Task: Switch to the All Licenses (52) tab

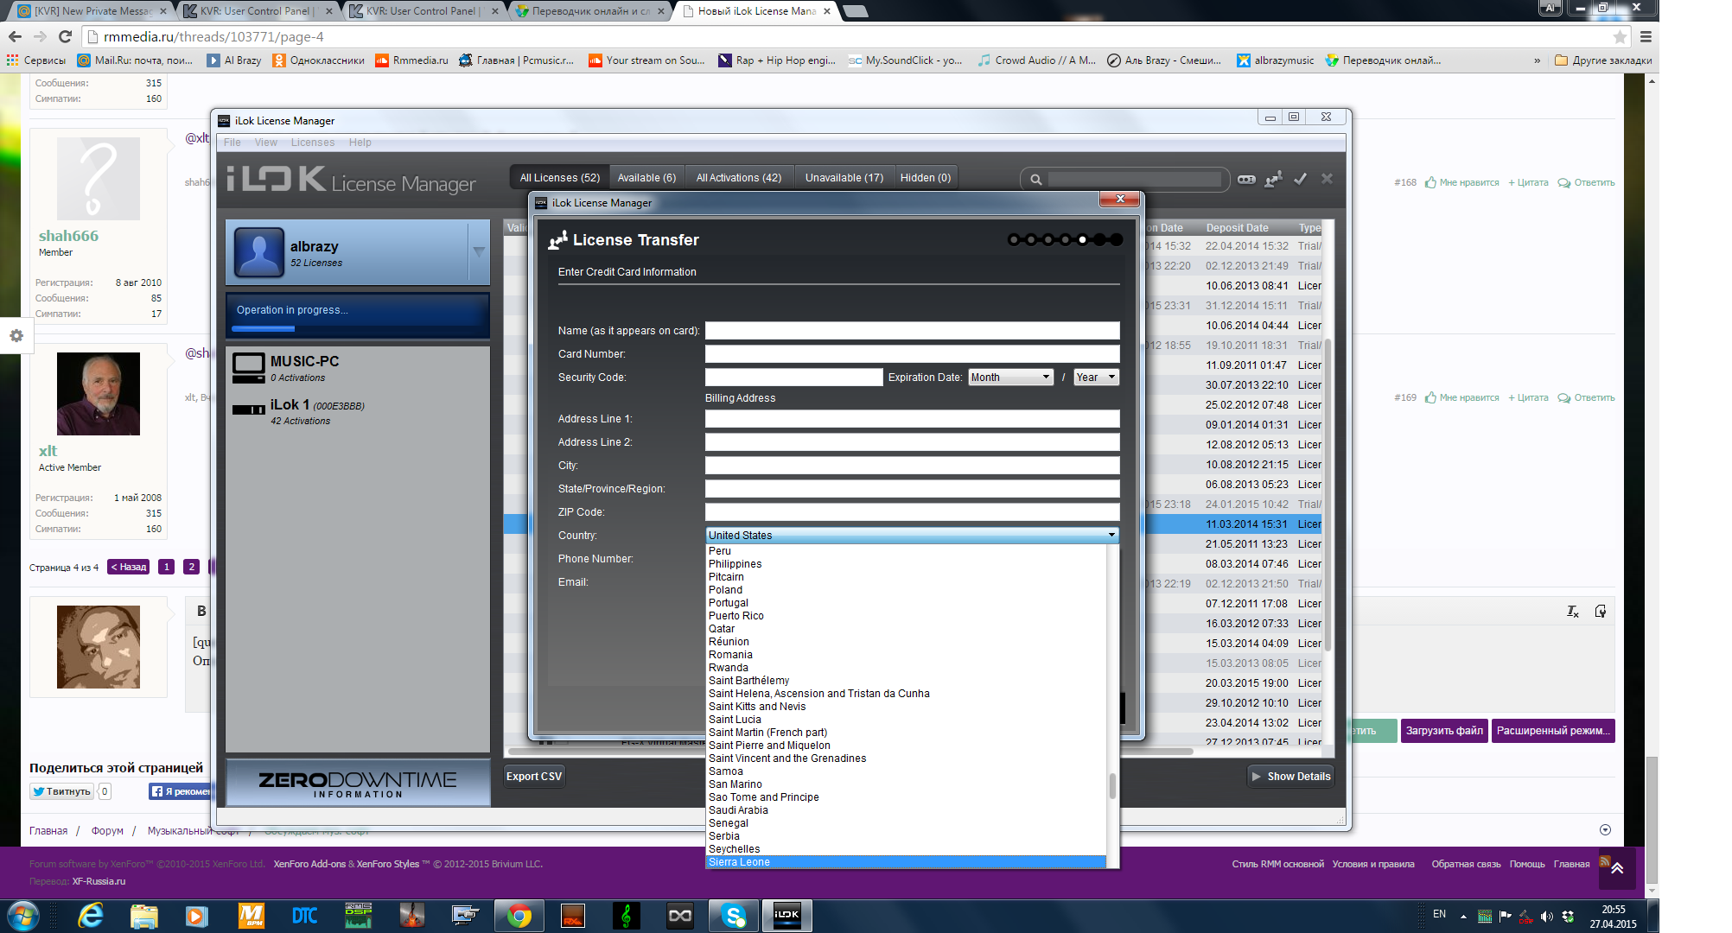Action: [x=560, y=178]
